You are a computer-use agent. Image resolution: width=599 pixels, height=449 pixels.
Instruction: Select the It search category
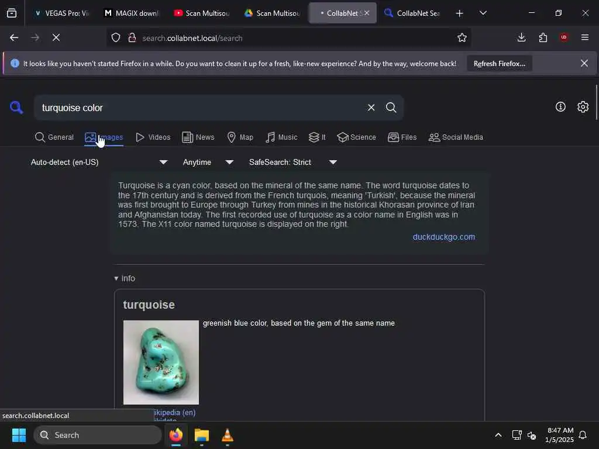pyautogui.click(x=317, y=137)
